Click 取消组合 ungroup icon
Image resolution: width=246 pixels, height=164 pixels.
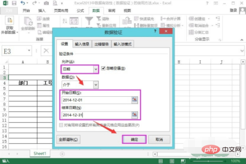[x=191, y=25]
